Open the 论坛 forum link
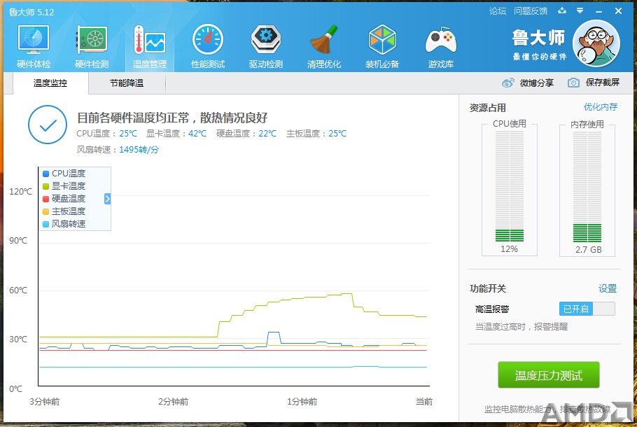This screenshot has width=637, height=427. pyautogui.click(x=498, y=11)
